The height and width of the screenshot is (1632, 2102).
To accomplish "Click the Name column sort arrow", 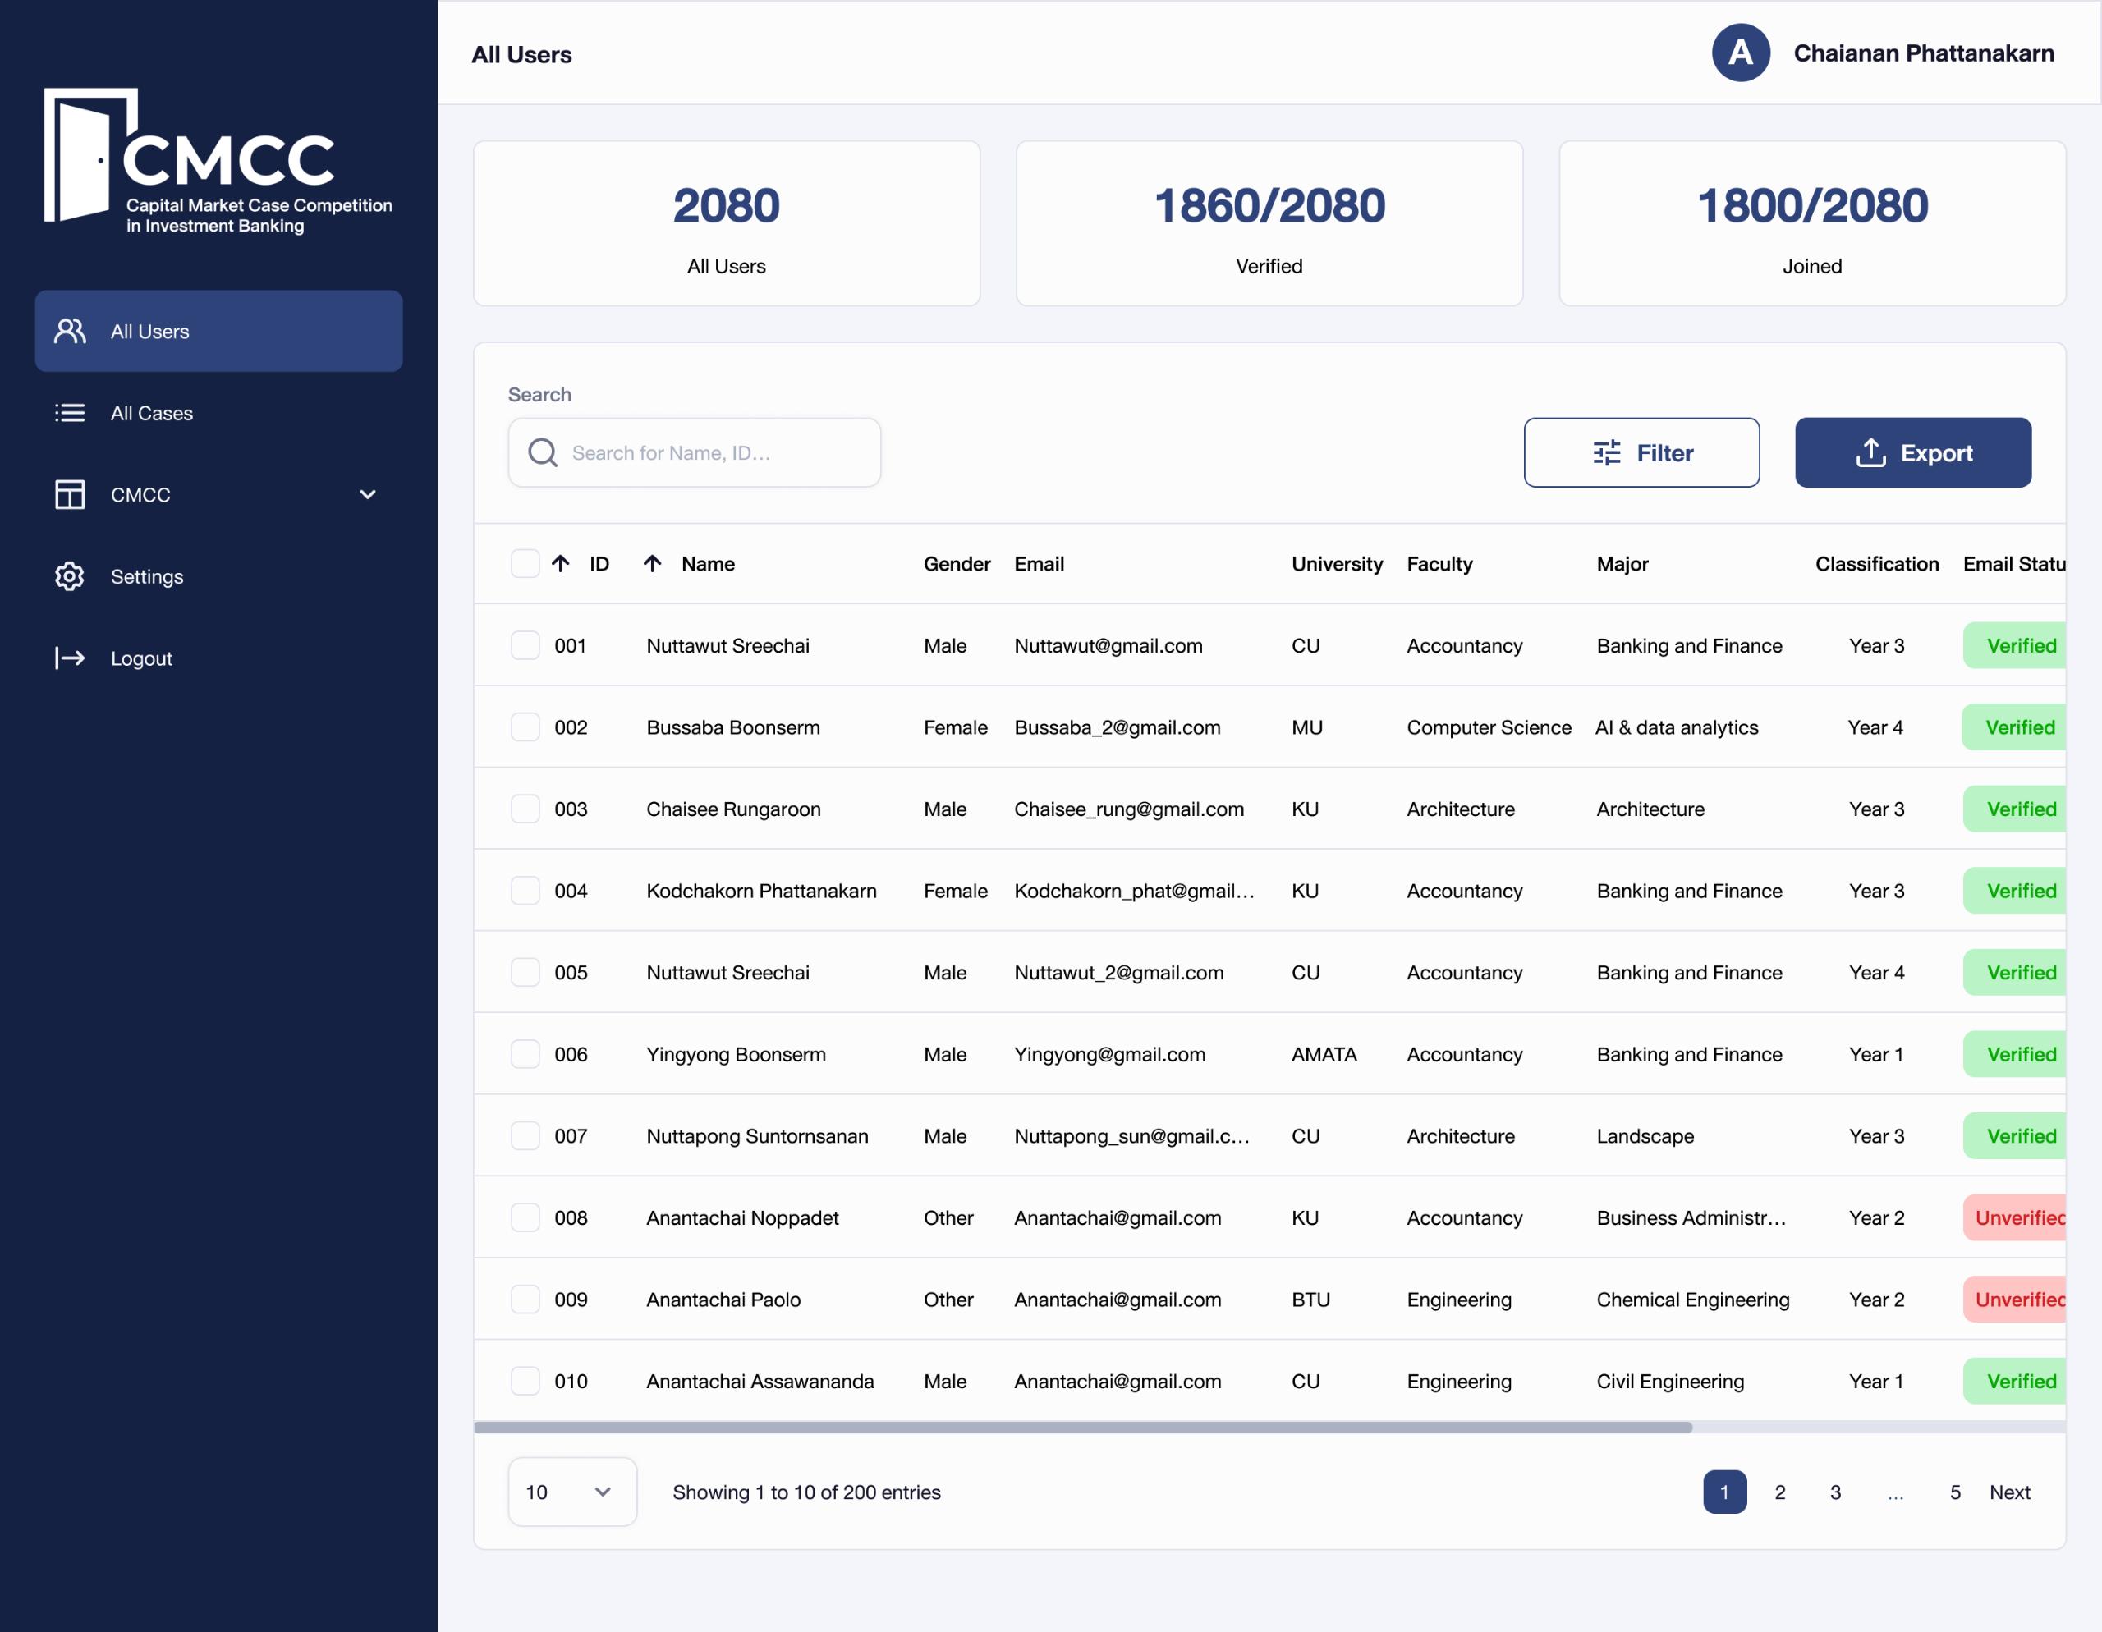I will tap(654, 563).
